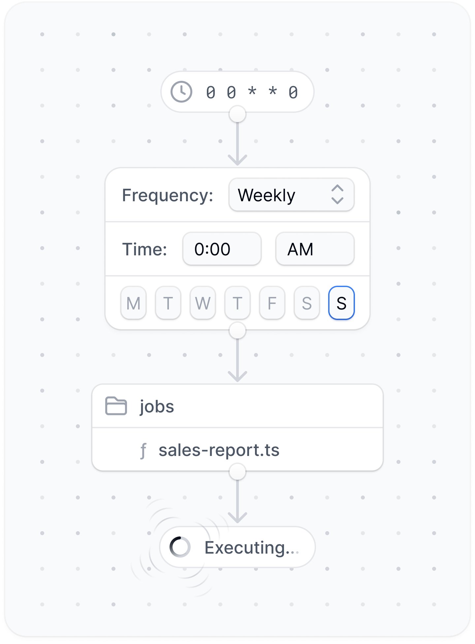The height and width of the screenshot is (644, 475).
Task: Click the up-down chevrons in Frequency selector
Action: point(337,195)
